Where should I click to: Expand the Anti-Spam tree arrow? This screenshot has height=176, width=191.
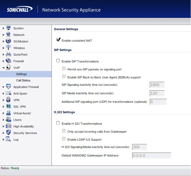pyautogui.click(x=3, y=93)
